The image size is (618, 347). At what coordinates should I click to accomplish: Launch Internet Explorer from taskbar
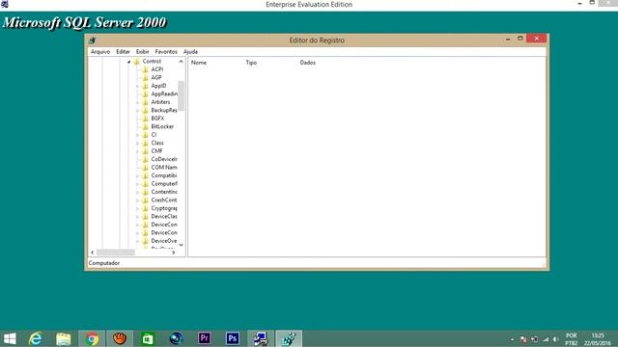36,338
